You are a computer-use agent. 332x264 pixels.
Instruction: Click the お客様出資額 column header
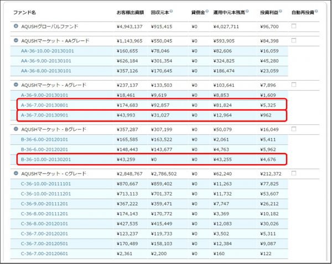click(x=130, y=13)
